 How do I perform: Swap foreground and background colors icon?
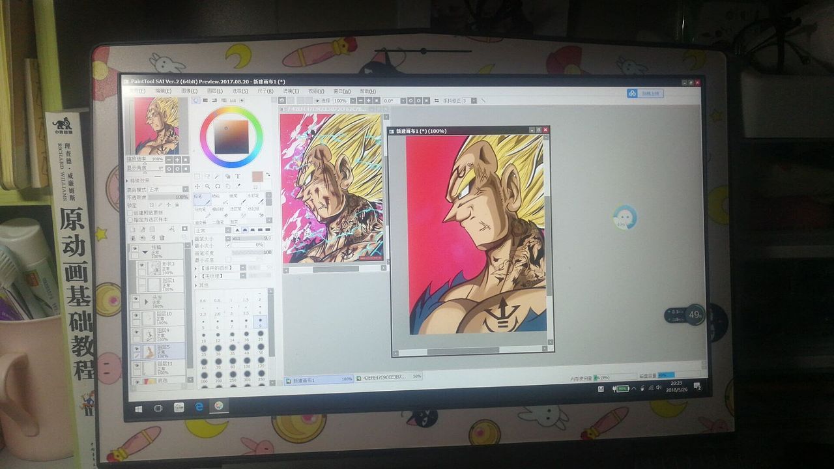point(268,174)
